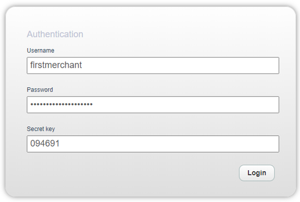The height and width of the screenshot is (202, 300).
Task: Click the 094691 value in Secret key
Action: tap(48, 144)
